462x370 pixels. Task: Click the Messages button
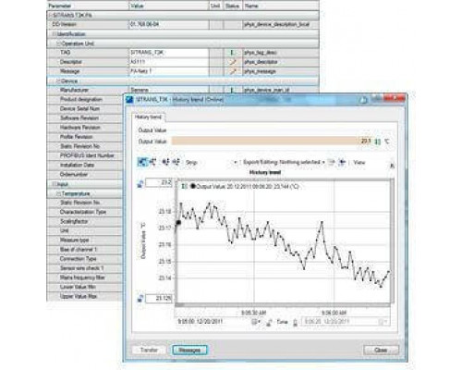(189, 351)
